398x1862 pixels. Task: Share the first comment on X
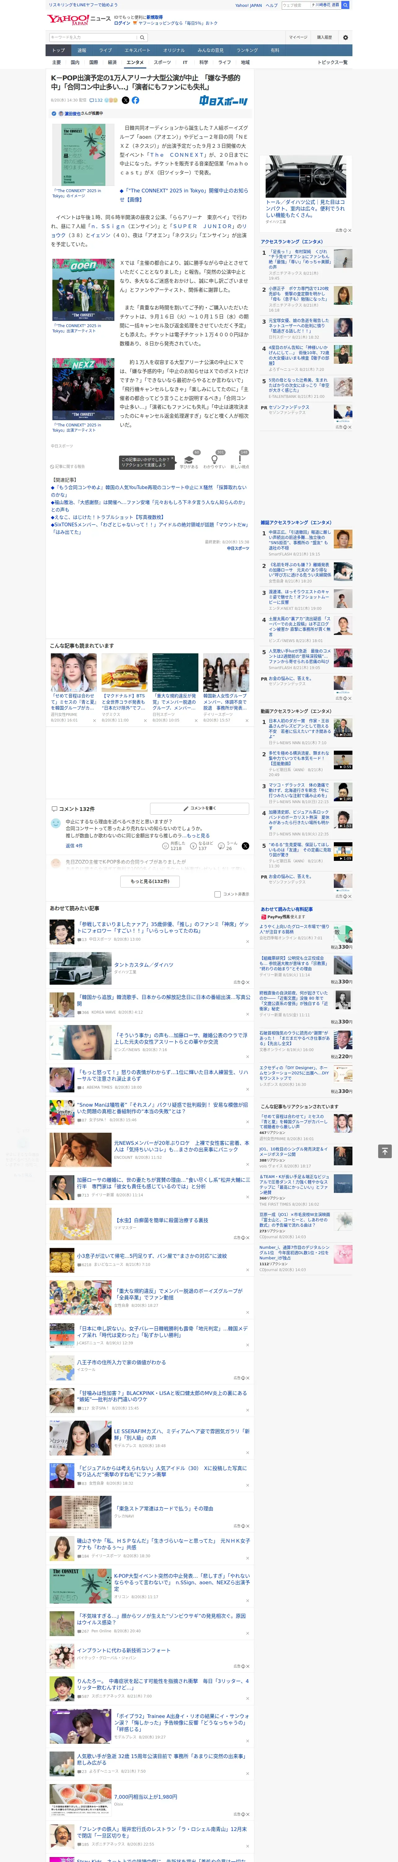[245, 846]
